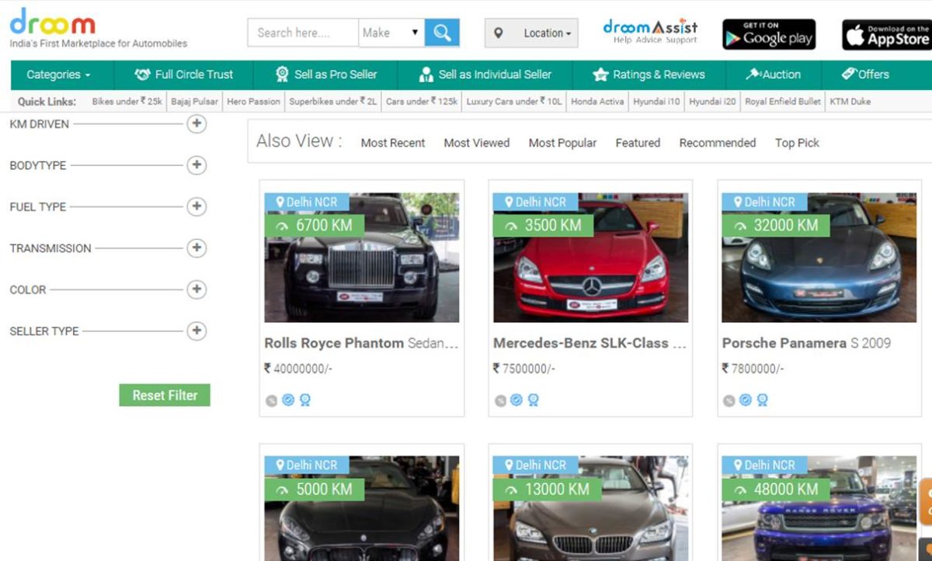Expand the COLOR filter
This screenshot has width=932, height=561.
click(x=196, y=289)
